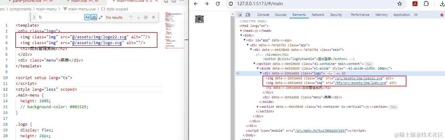
Task: Open the Performance tab in DevTools
Action: coord(360,15)
